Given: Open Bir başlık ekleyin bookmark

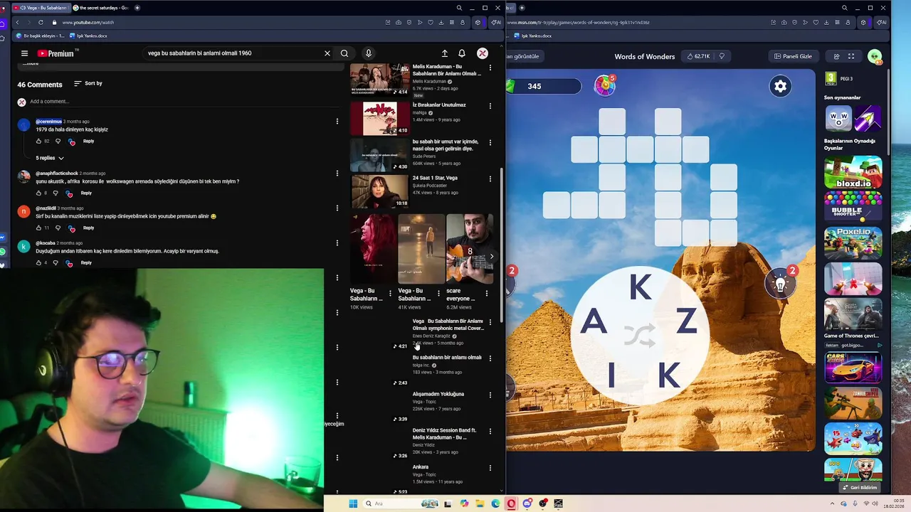Looking at the screenshot, I should (41, 36).
